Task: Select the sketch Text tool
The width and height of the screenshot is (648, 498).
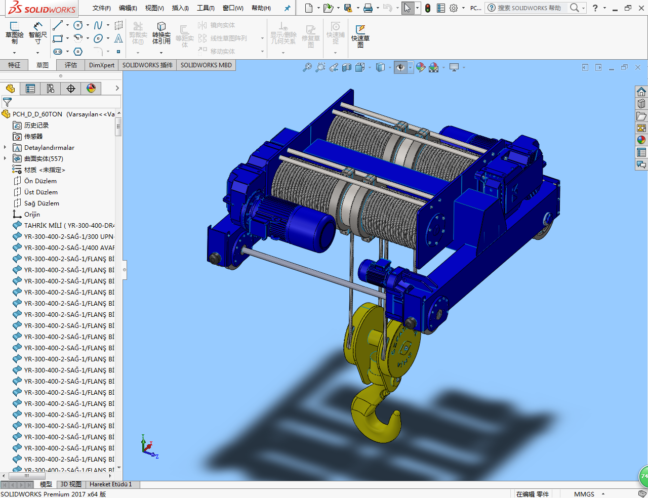Action: click(118, 38)
